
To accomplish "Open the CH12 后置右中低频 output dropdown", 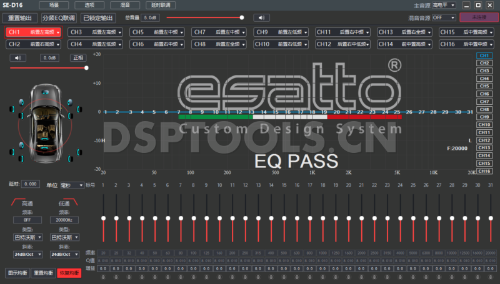I will click(342, 44).
